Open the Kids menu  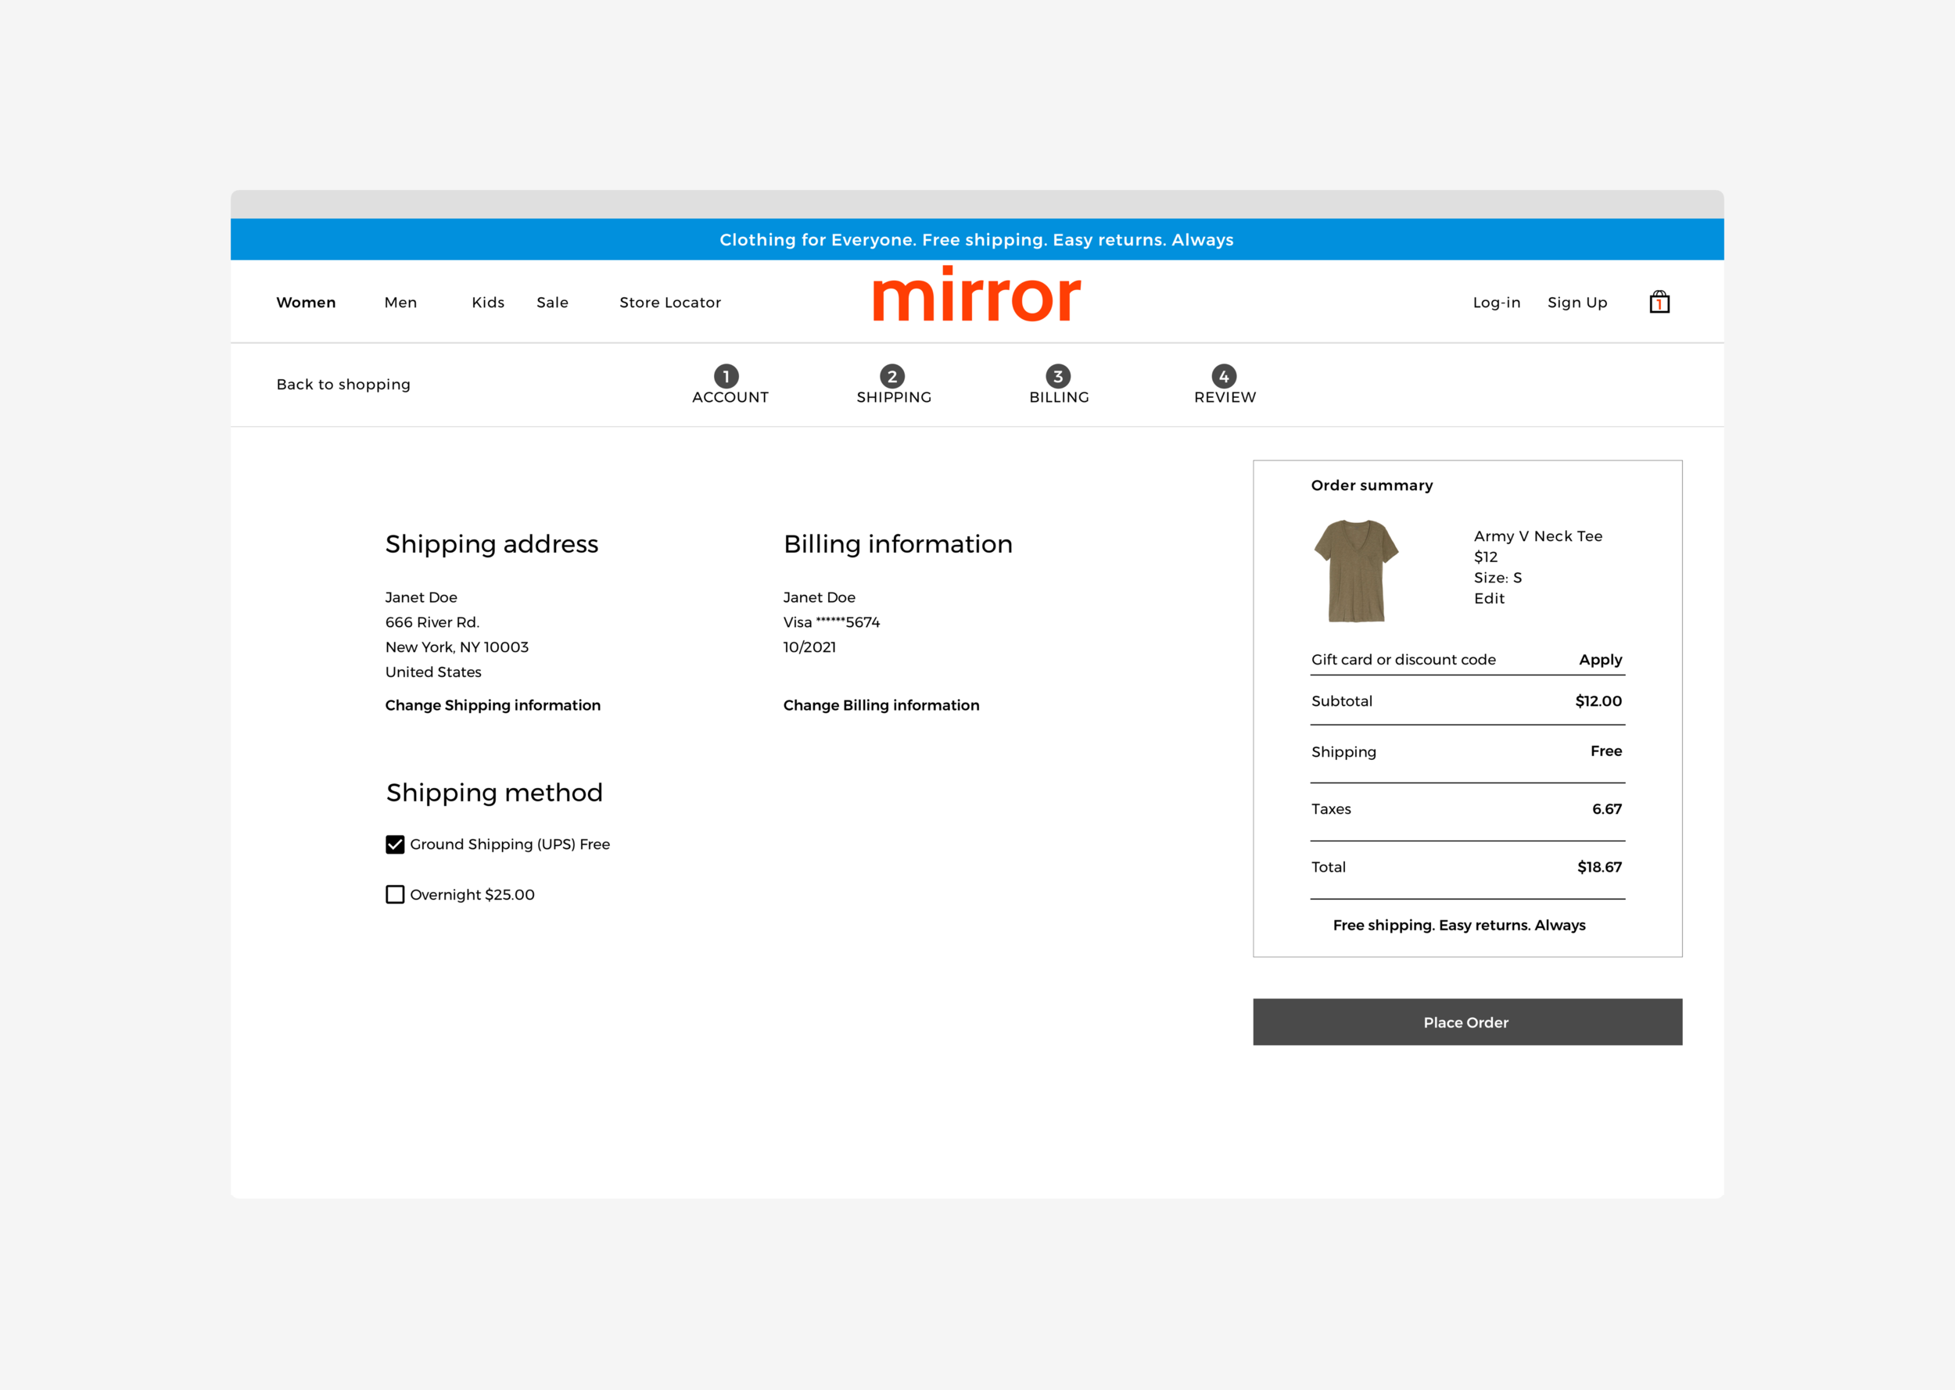[488, 302]
